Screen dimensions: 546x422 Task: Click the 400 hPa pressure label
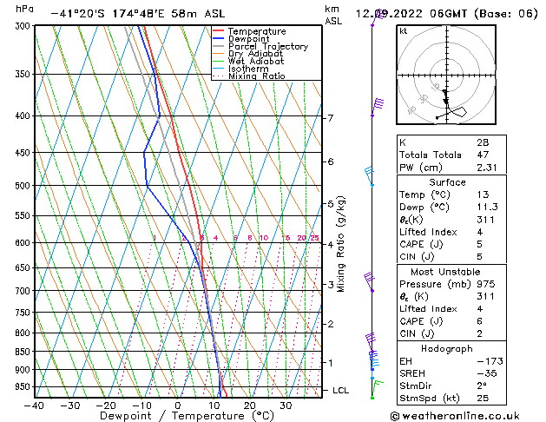(24, 115)
